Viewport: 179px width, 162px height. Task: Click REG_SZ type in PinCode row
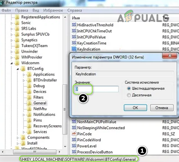tap(169, 134)
